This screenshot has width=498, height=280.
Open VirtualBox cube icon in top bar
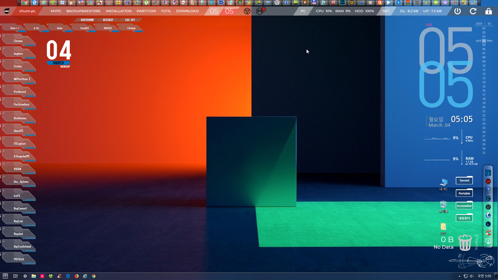click(128, 3)
